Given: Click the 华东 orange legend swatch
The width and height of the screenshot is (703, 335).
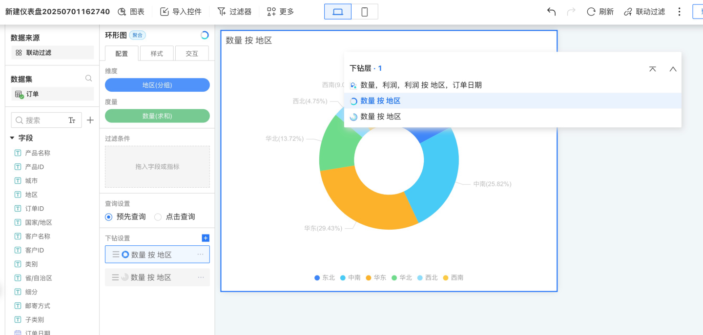Looking at the screenshot, I should point(369,278).
